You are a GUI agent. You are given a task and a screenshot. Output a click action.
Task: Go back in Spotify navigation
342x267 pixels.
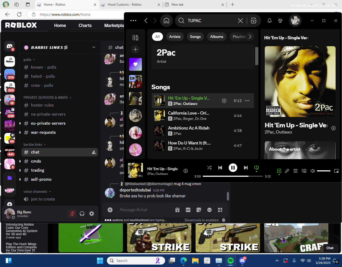(146, 21)
